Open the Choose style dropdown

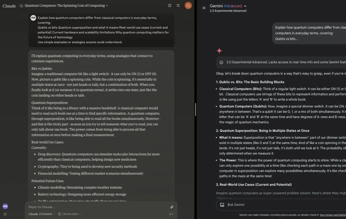pyautogui.click(x=69, y=214)
